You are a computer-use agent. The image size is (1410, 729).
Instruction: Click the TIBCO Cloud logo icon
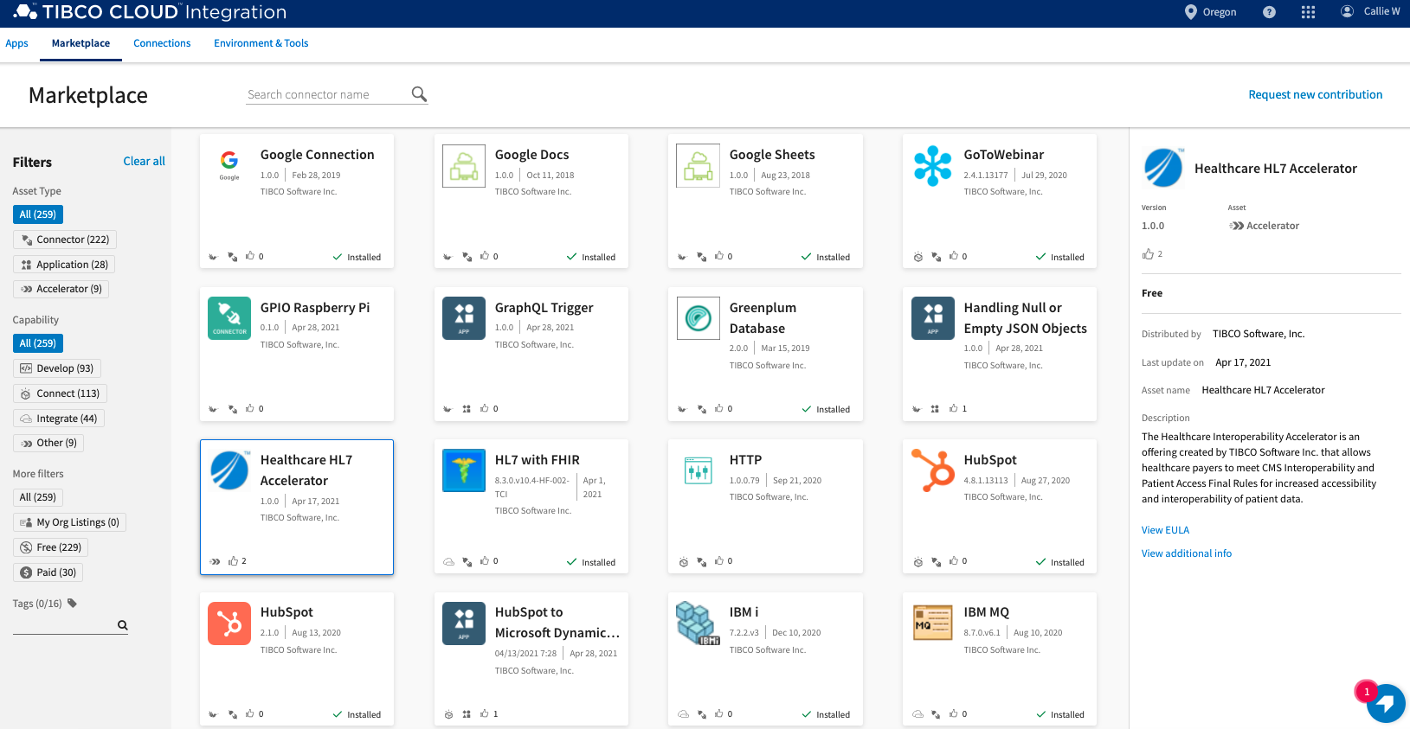tap(25, 11)
